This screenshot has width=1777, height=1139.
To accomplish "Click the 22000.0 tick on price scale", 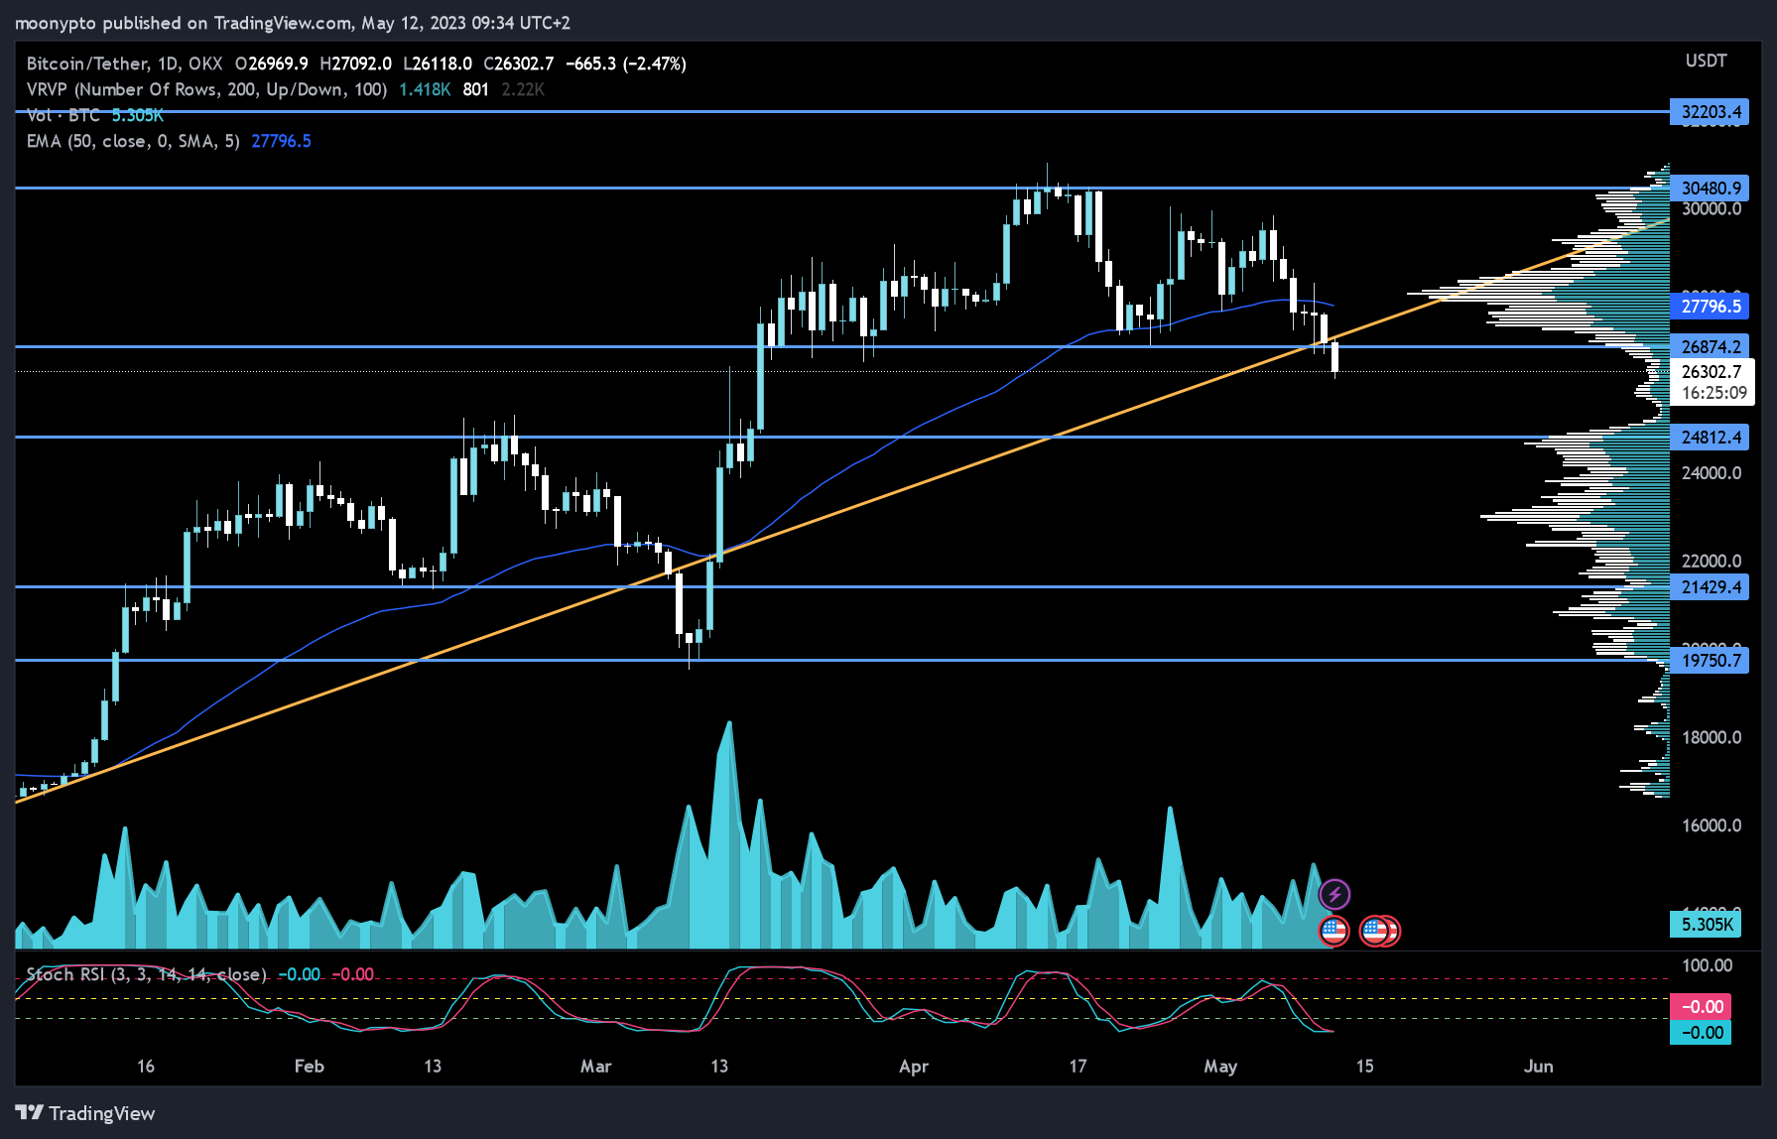I will pos(1712,561).
